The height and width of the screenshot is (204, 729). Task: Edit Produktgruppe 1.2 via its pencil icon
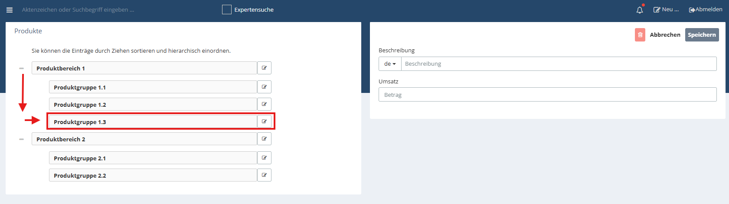pos(264,104)
